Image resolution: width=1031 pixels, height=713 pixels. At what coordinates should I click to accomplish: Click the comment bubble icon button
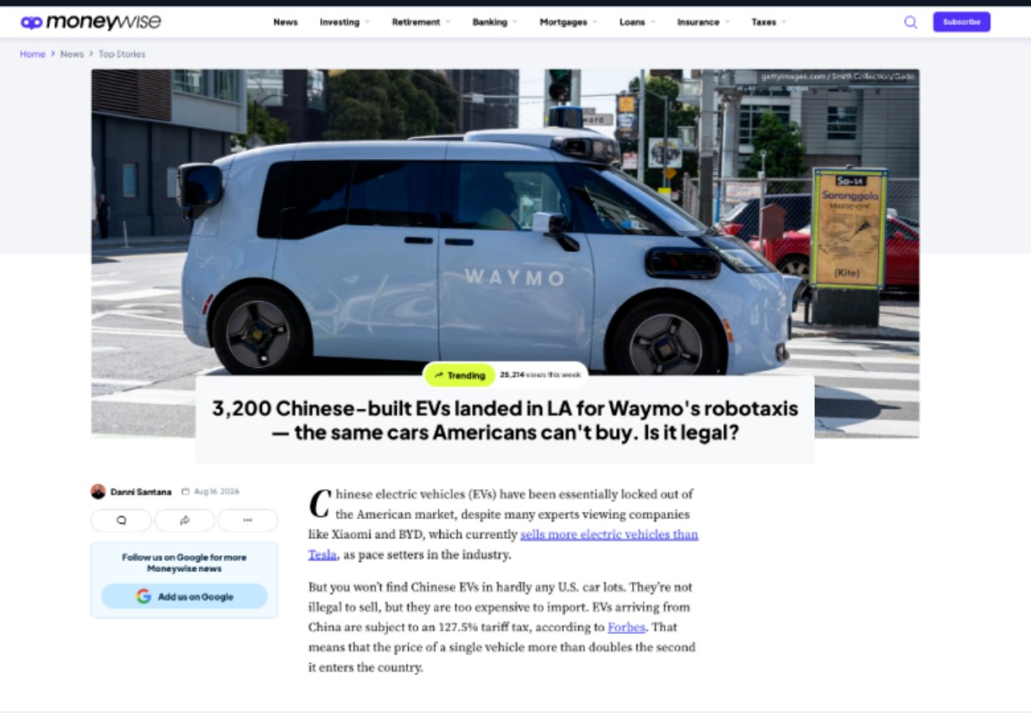click(x=122, y=520)
